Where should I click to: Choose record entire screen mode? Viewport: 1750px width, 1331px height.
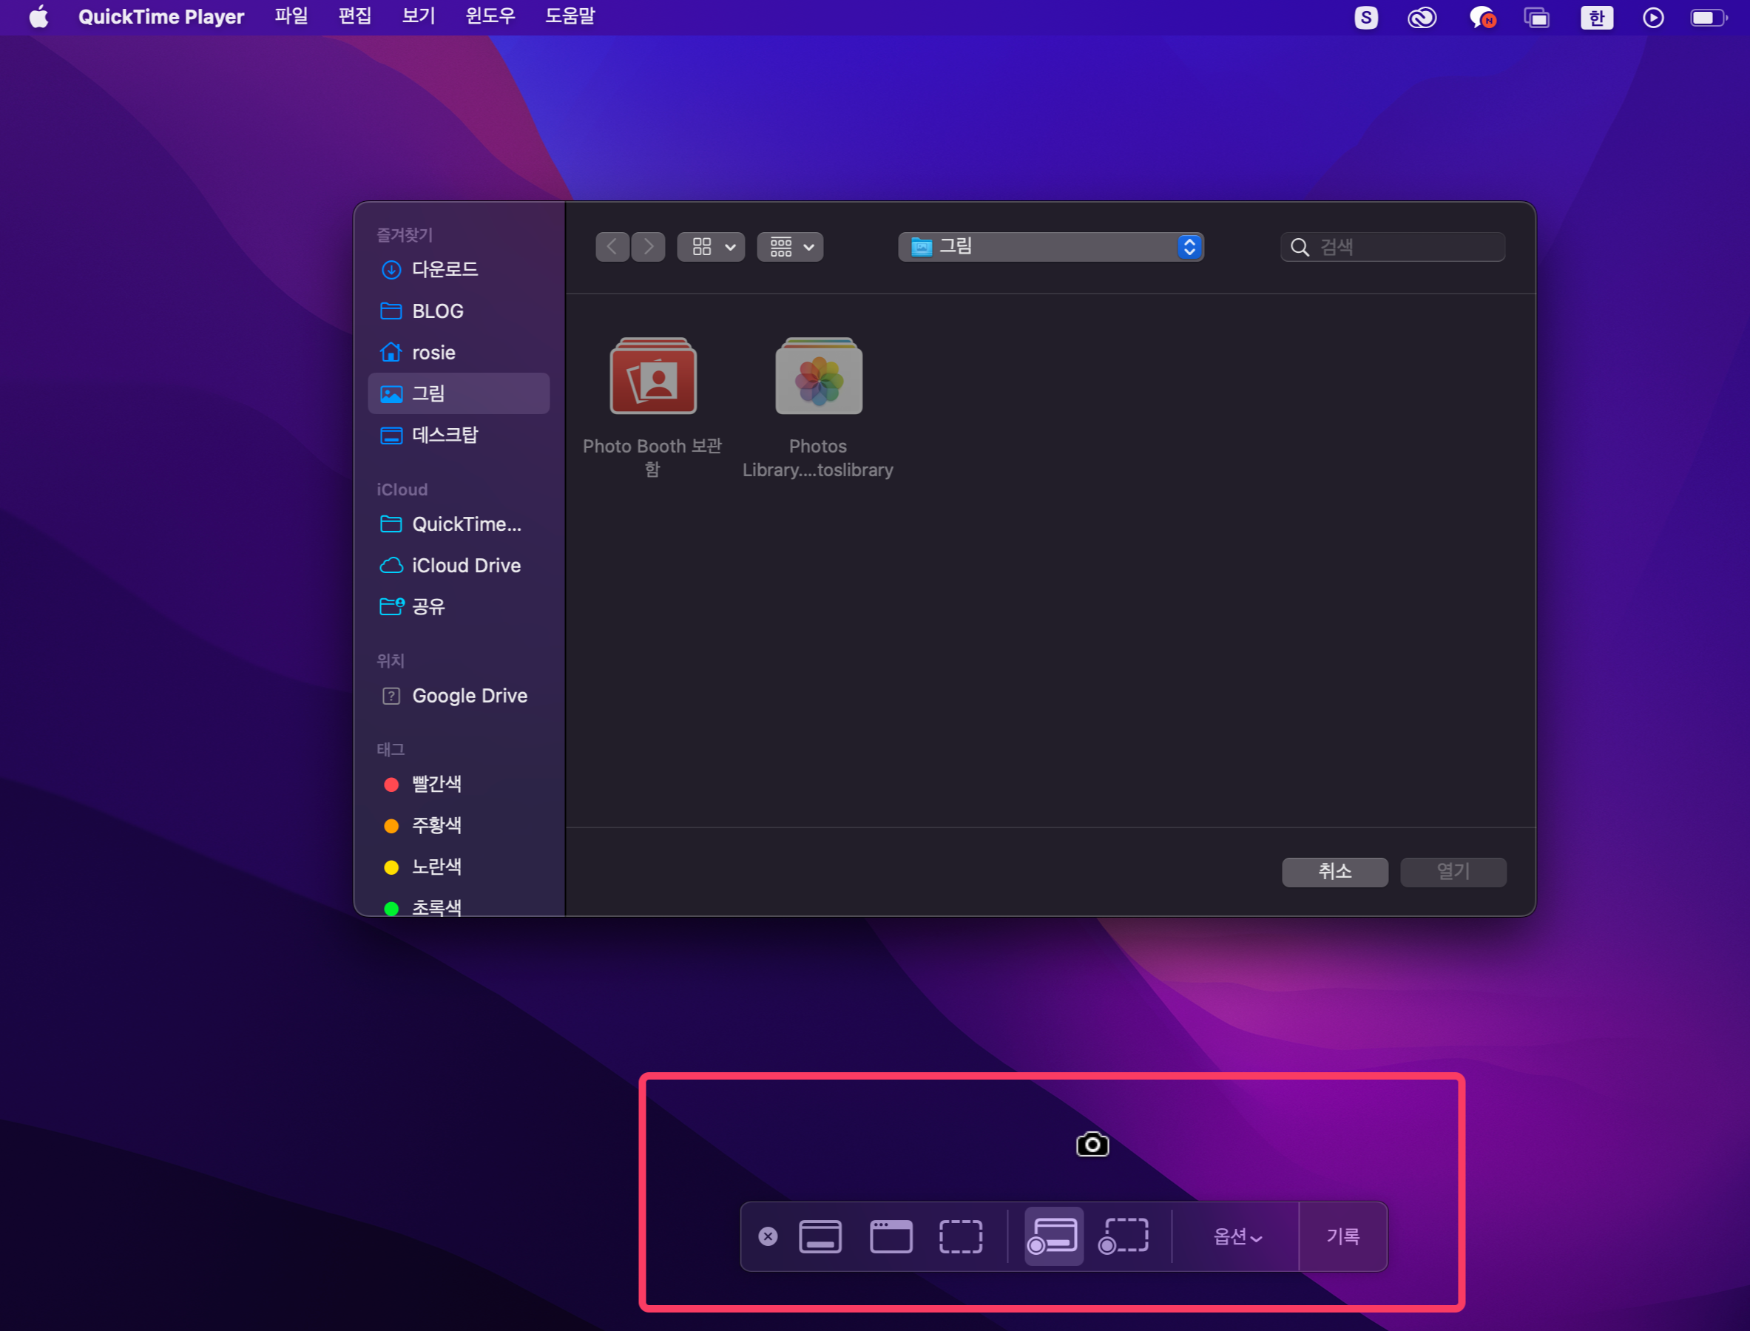(1053, 1236)
